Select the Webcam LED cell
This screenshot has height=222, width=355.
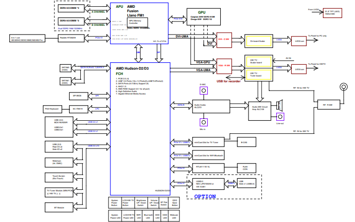point(174,216)
